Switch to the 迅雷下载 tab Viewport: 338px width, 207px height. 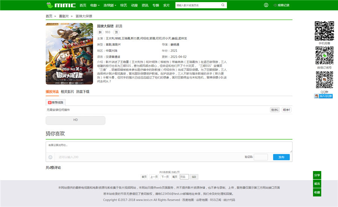[83, 91]
